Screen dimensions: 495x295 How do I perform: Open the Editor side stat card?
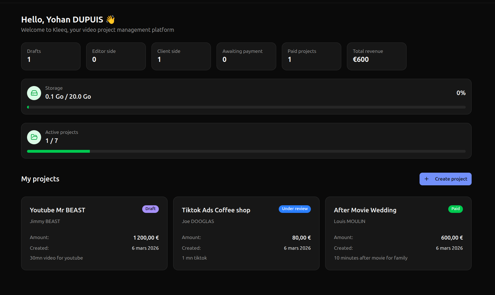point(116,56)
